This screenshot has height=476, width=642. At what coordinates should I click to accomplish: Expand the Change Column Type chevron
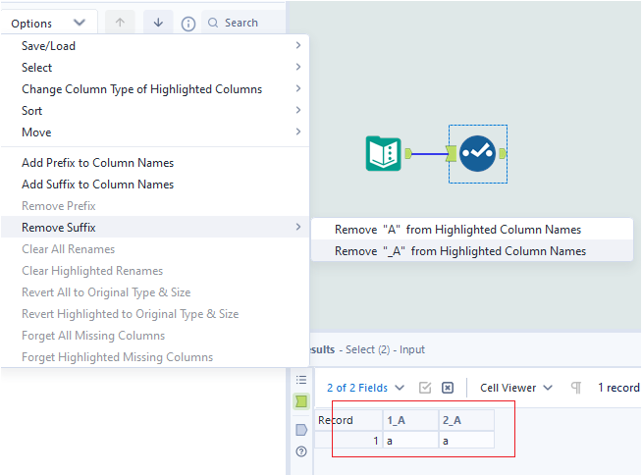tap(298, 88)
